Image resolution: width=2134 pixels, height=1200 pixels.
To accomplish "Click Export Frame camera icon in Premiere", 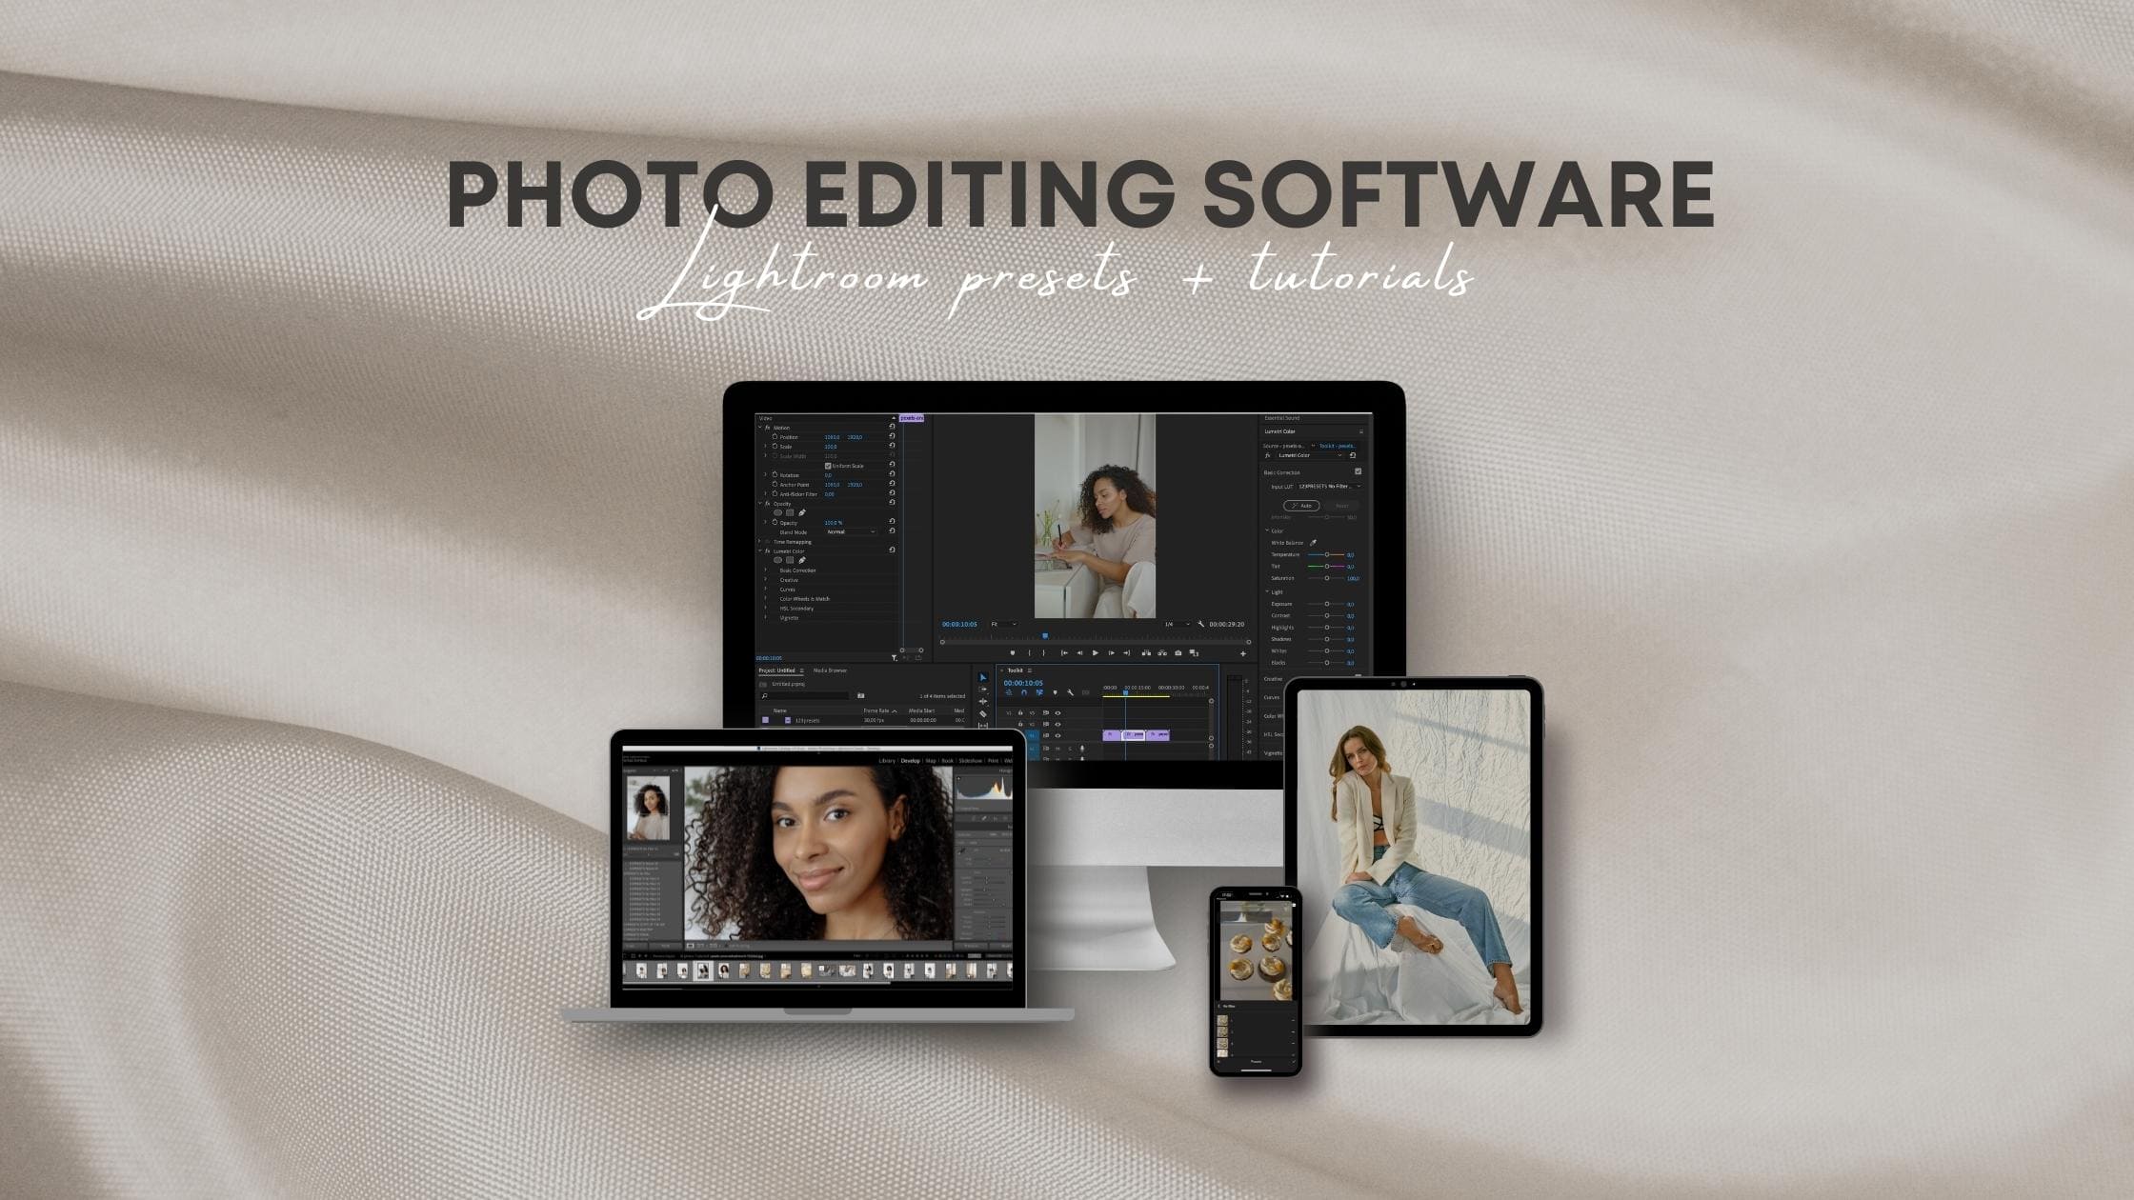I will click(x=1178, y=653).
